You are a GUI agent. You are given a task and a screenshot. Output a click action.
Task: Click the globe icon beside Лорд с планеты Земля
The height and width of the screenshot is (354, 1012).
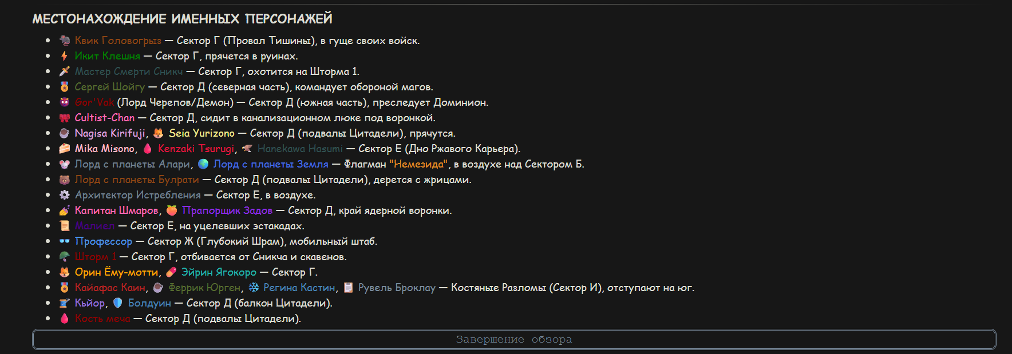pyautogui.click(x=203, y=164)
